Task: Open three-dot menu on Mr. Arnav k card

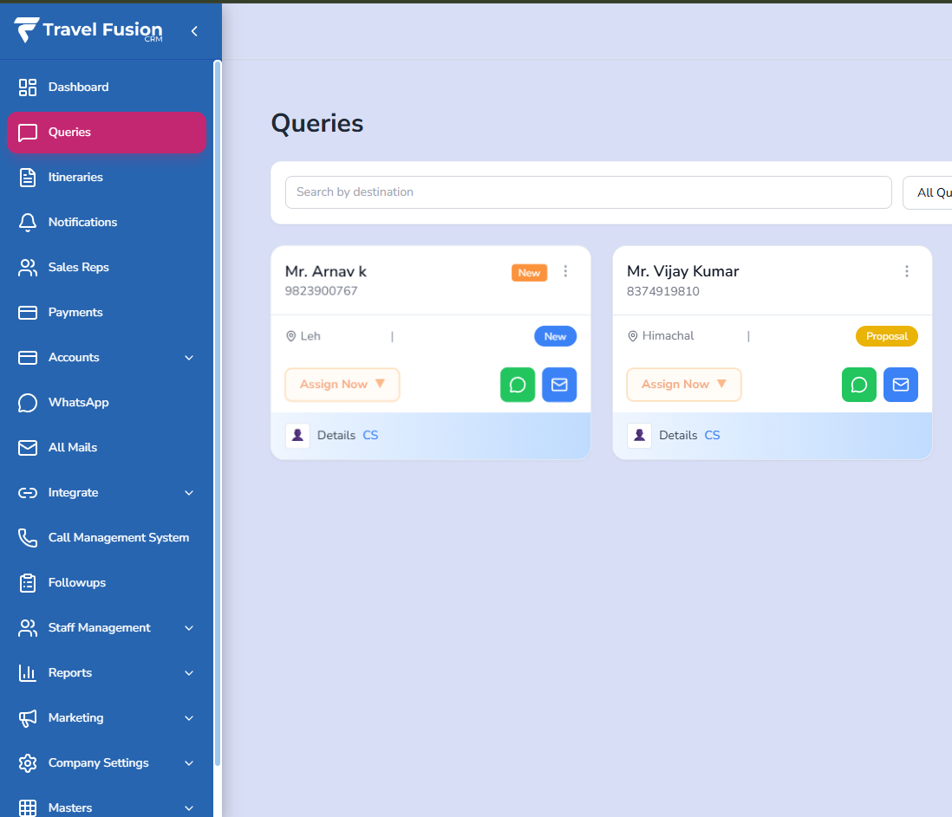Action: [x=565, y=271]
